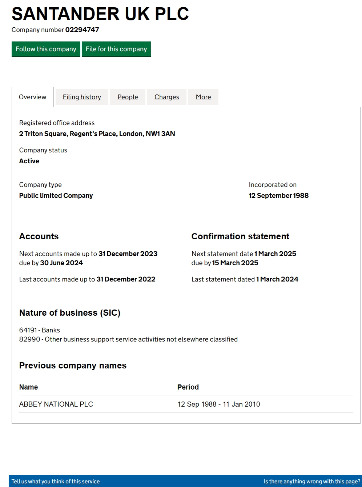The width and height of the screenshot is (362, 487).
Task: Click the 2 Triton Square registered office address
Action: [x=97, y=134]
